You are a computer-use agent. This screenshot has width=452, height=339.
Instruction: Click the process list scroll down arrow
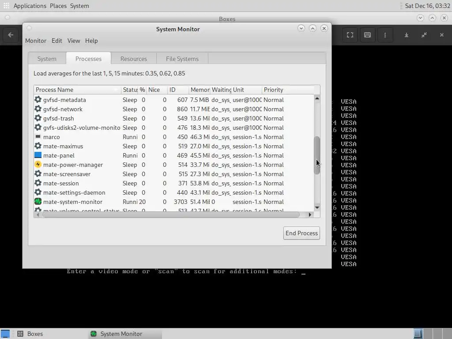pos(317,207)
